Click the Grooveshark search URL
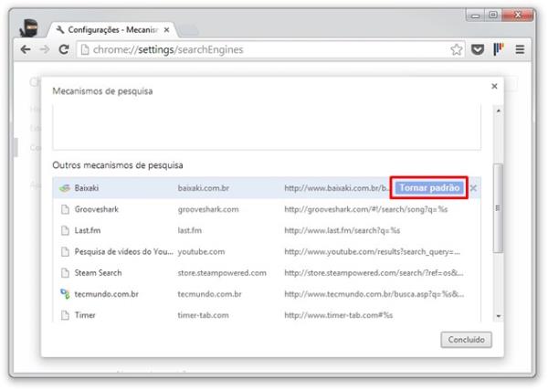548x390 pixels. point(366,209)
